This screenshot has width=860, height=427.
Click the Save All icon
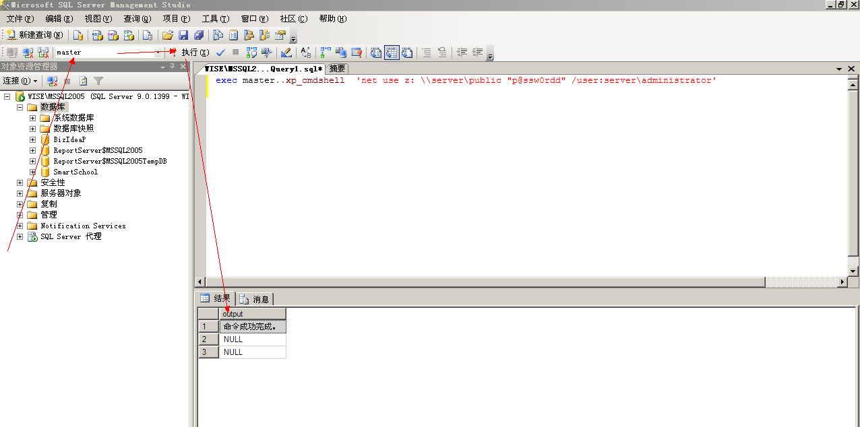pos(199,35)
